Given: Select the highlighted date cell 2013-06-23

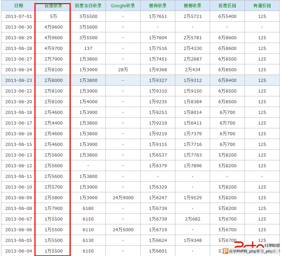Looking at the screenshot, I should (x=19, y=81).
